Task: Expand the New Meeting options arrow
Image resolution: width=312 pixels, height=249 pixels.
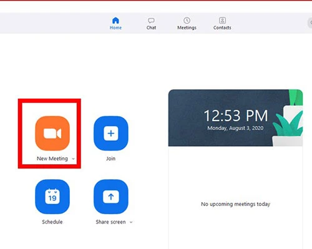Action: click(x=73, y=159)
